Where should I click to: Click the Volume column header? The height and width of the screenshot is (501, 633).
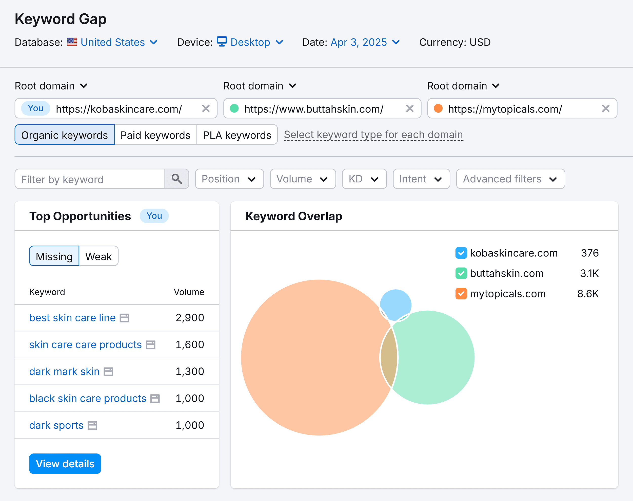tap(189, 292)
